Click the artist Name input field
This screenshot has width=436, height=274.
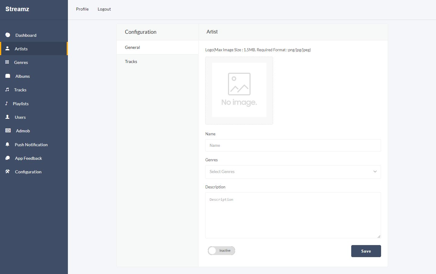coord(293,145)
